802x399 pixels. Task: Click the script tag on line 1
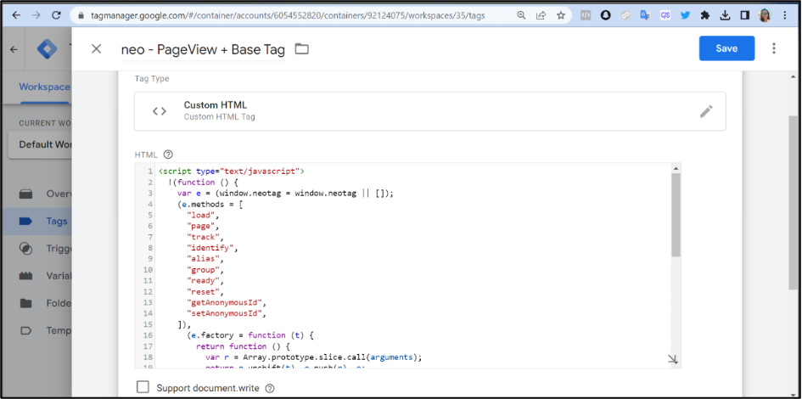click(232, 171)
